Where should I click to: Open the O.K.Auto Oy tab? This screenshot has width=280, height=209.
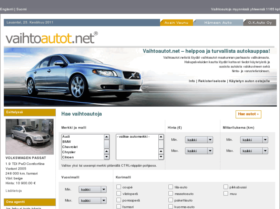click(260, 23)
